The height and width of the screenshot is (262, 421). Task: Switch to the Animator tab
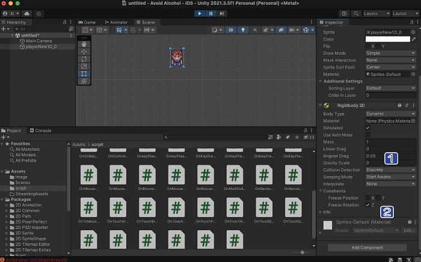point(116,22)
